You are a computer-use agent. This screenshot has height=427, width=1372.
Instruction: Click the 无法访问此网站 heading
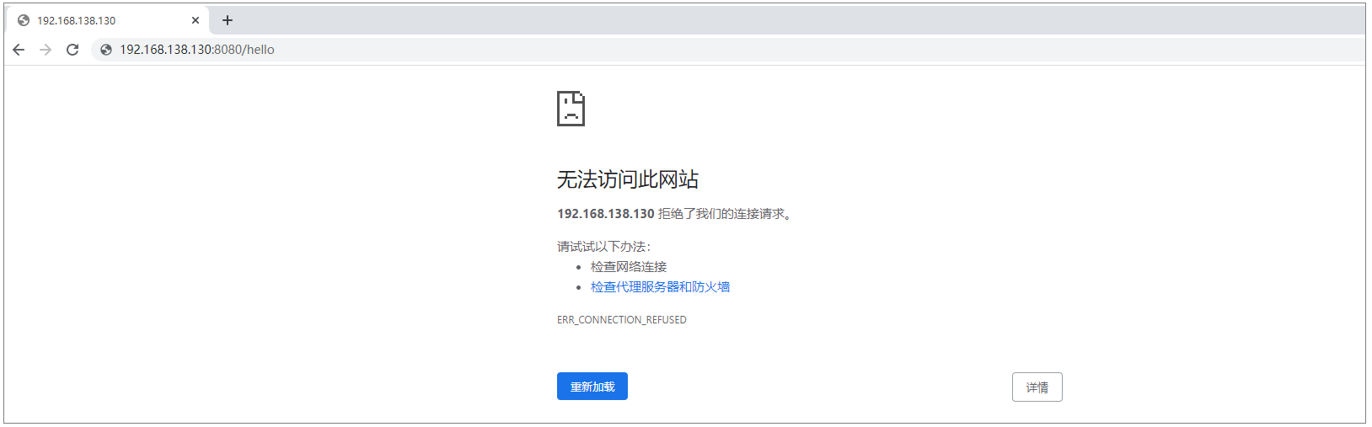coord(628,179)
